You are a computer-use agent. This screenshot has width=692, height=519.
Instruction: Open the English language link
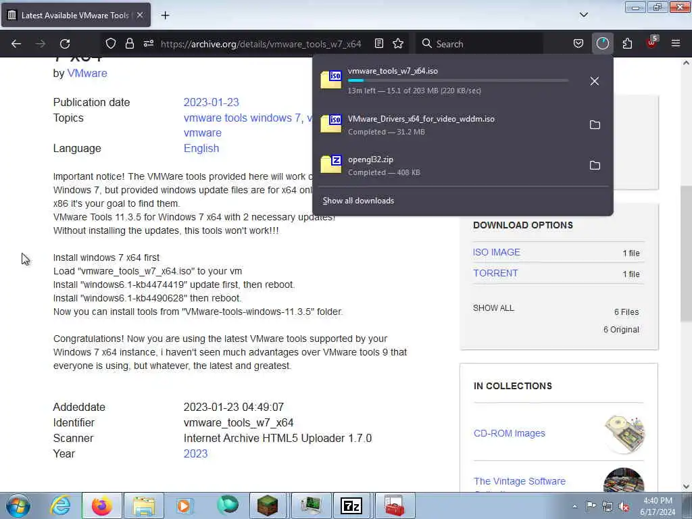(201, 148)
